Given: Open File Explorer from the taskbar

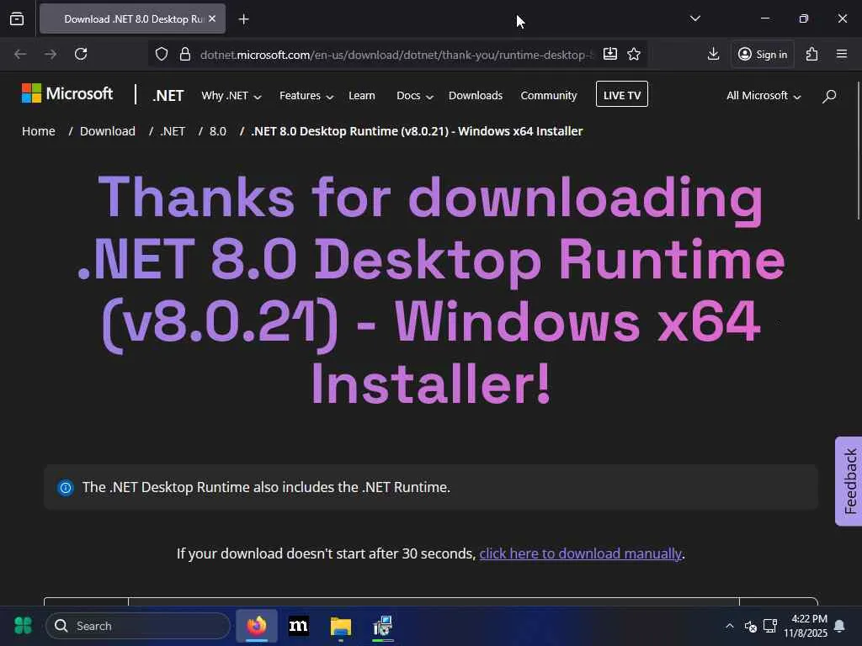Looking at the screenshot, I should [341, 626].
